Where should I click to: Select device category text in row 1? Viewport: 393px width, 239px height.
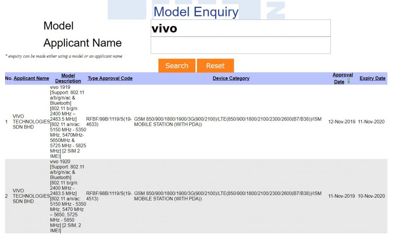[x=228, y=122]
